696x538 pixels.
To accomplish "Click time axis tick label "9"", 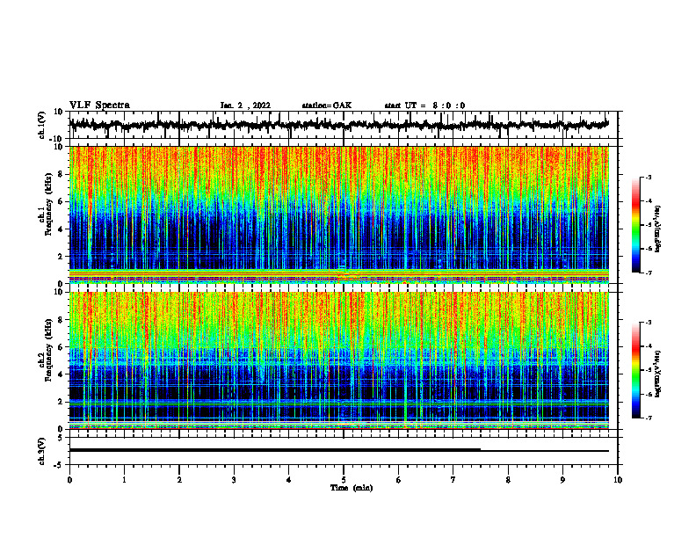I will [x=562, y=480].
